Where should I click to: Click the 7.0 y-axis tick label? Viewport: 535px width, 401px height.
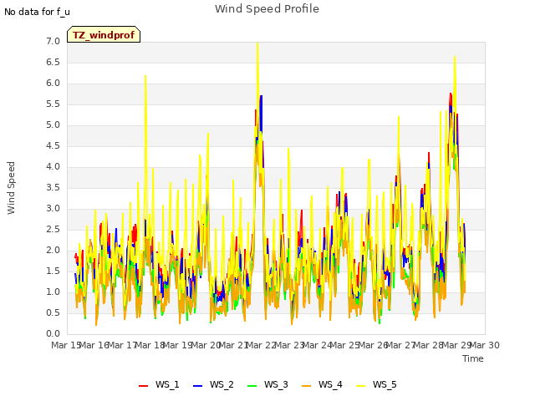coord(53,42)
